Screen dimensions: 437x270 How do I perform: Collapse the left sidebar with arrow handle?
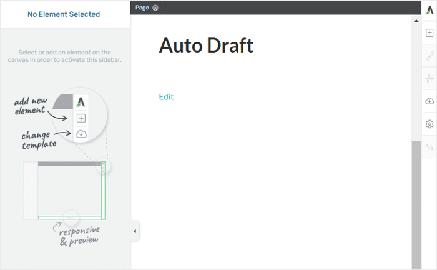point(135,231)
